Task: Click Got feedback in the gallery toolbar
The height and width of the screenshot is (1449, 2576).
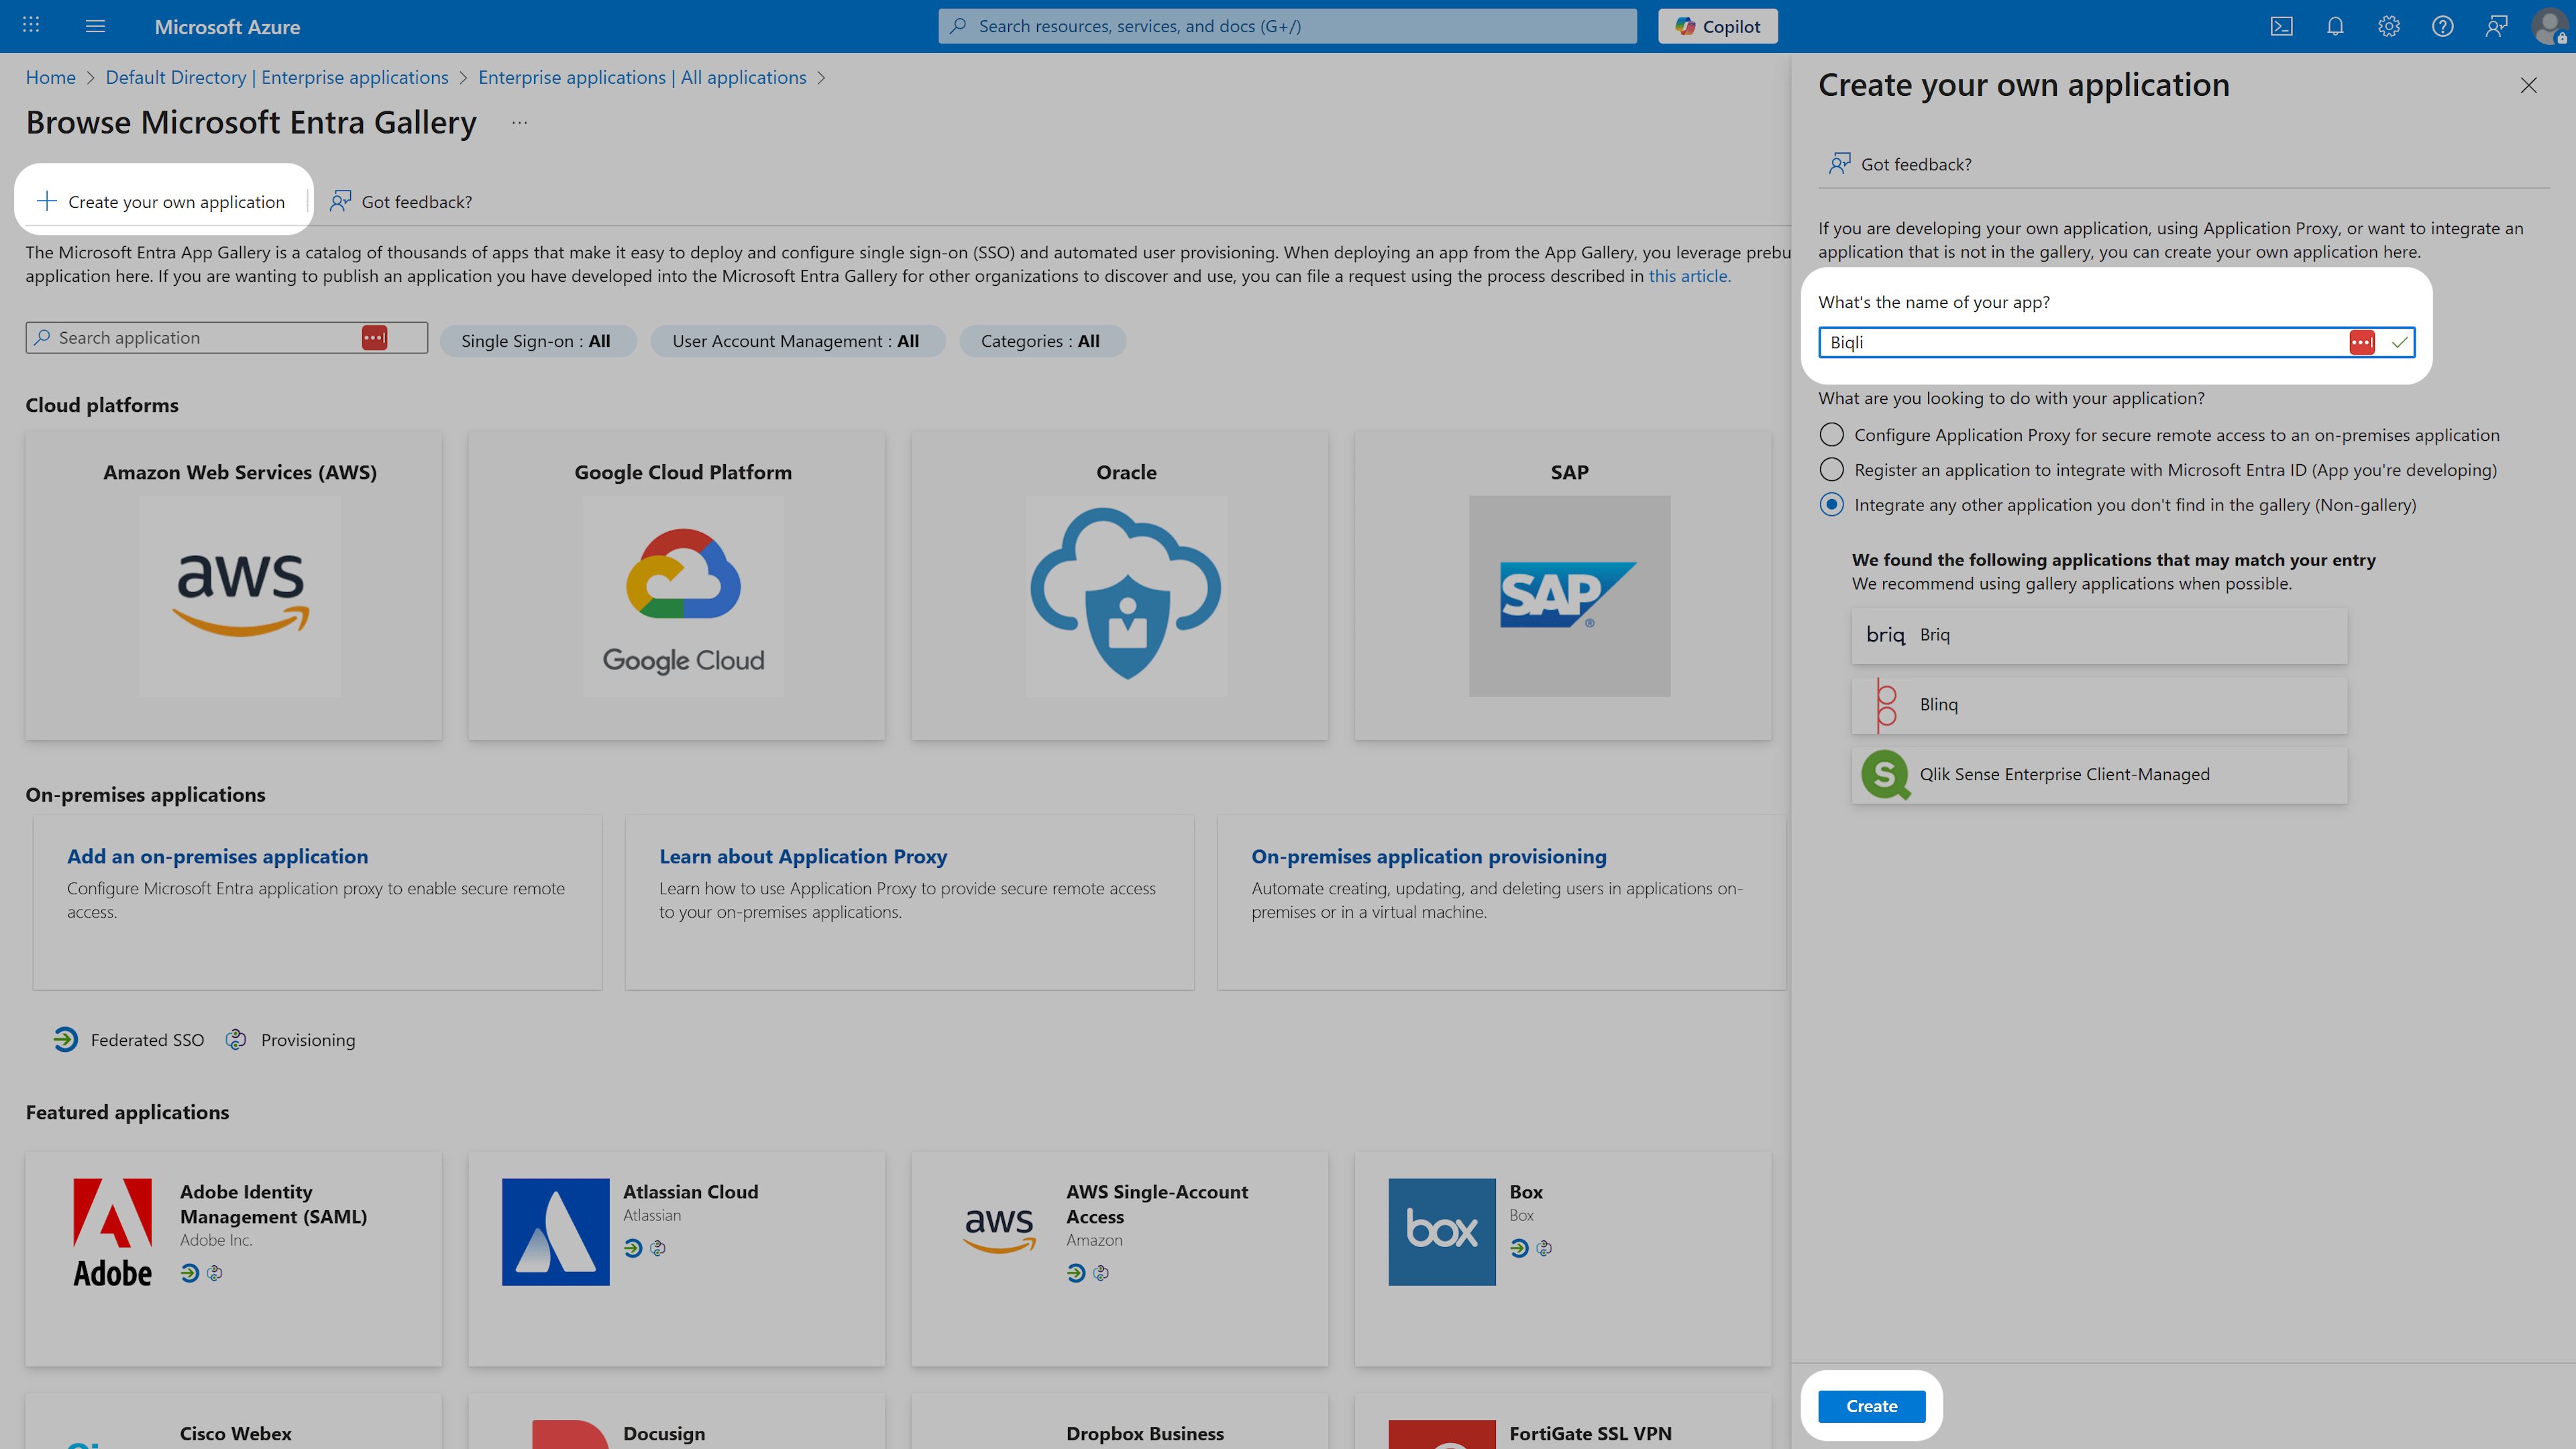Action: pos(401,201)
